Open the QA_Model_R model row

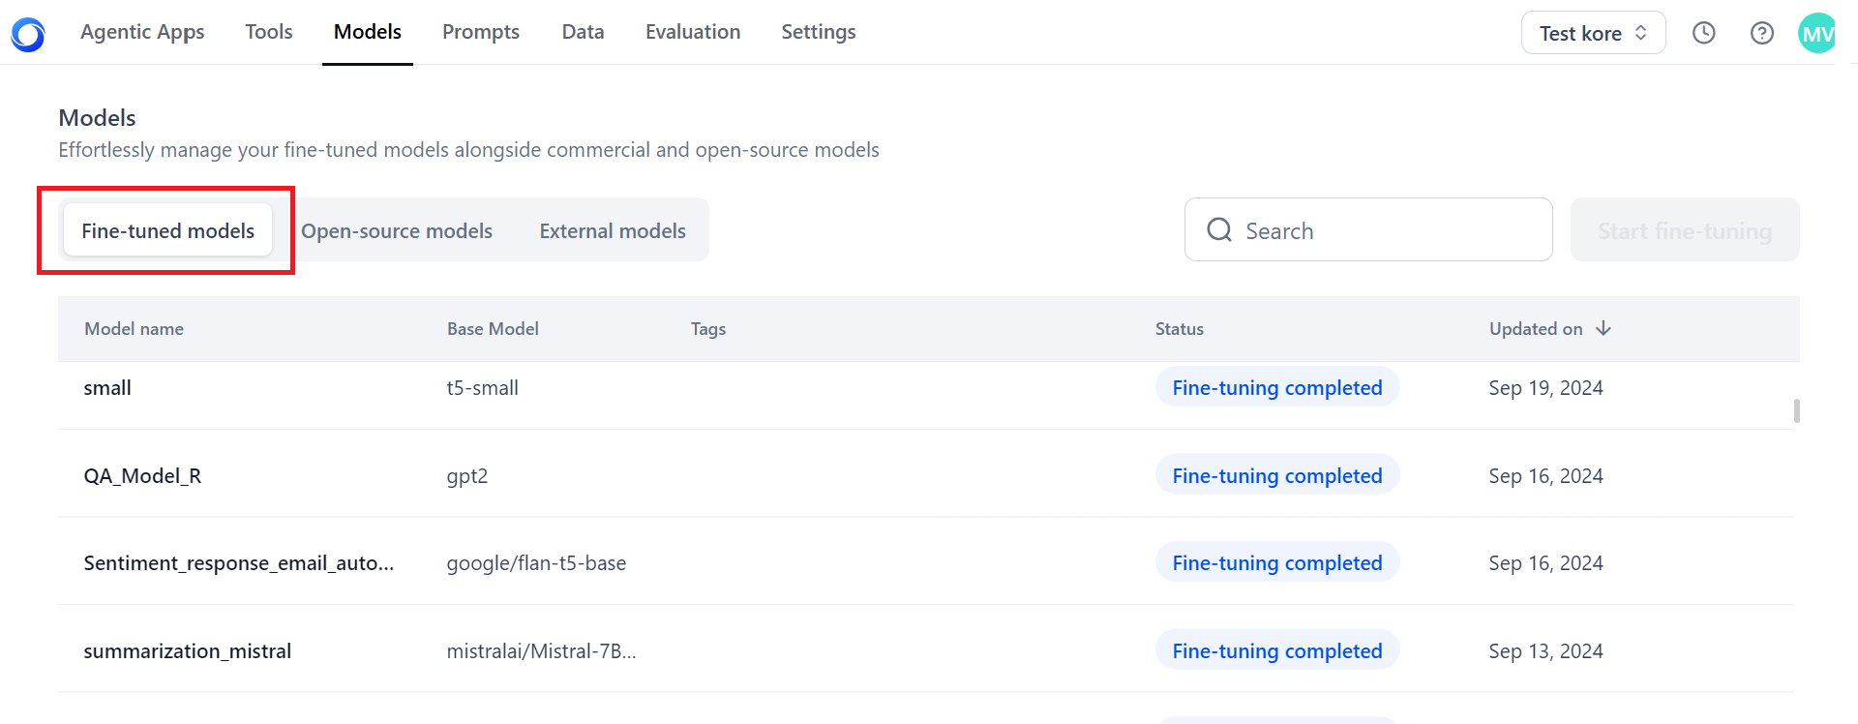click(926, 474)
